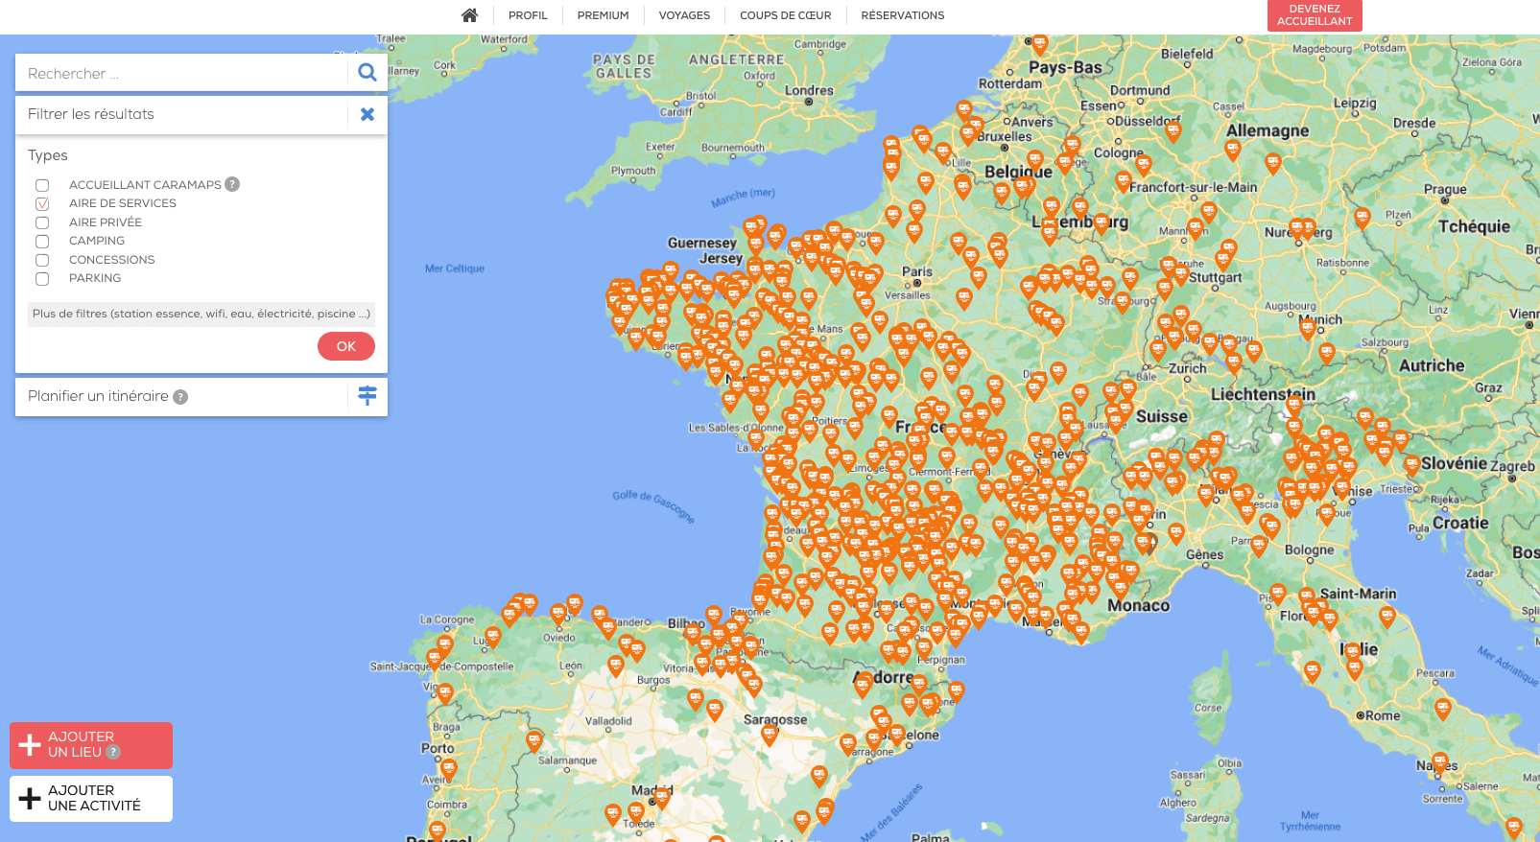Click help icon on AJOUTER UN LIEU

(113, 753)
